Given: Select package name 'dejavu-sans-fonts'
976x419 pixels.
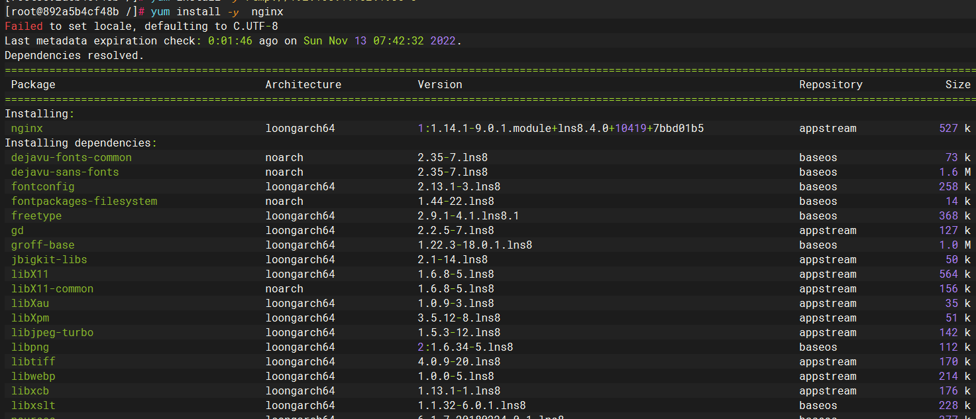Looking at the screenshot, I should pyautogui.click(x=65, y=172).
